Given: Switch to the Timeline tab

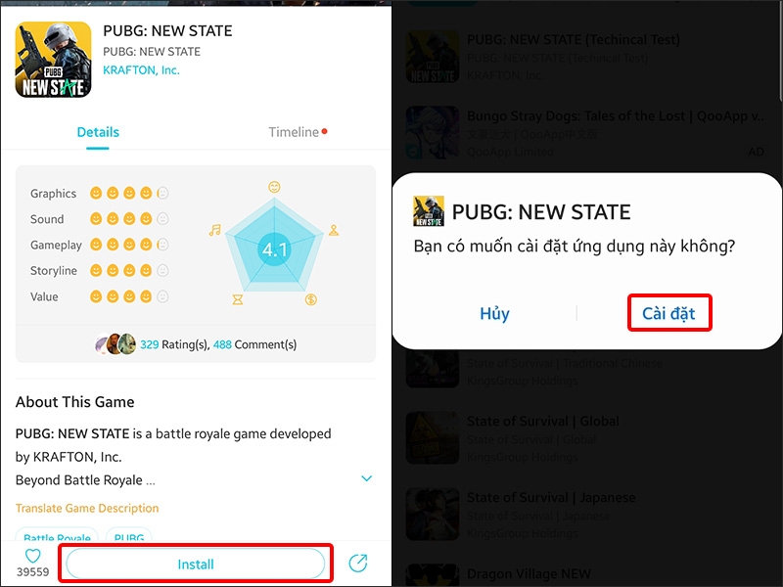Looking at the screenshot, I should pos(292,131).
